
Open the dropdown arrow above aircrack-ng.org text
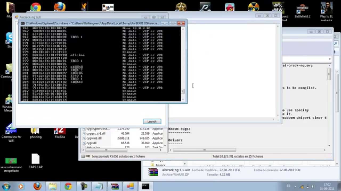[x=330, y=59]
